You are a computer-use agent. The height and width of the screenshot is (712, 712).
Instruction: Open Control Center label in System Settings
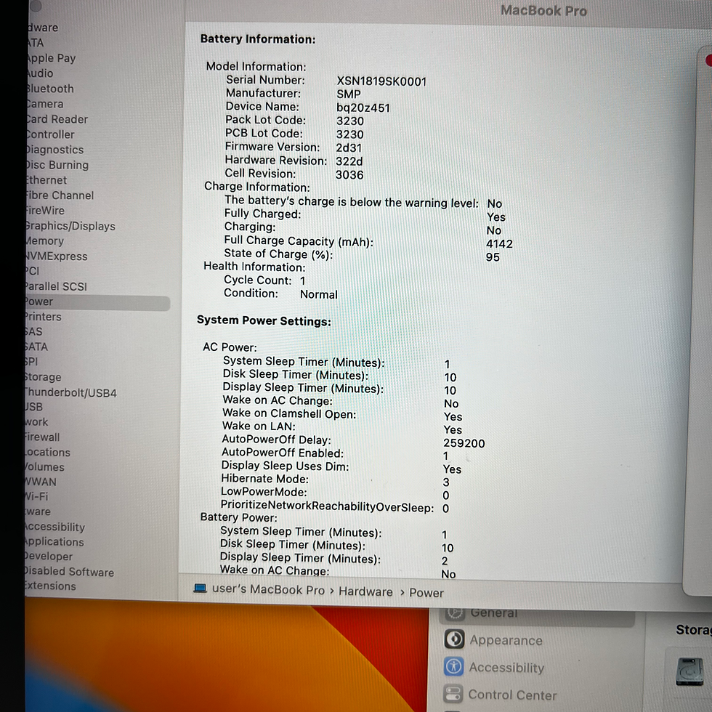pos(512,695)
